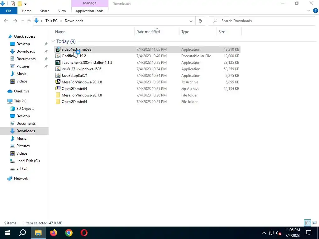
Task: Open recent locations dropdown arrow
Action: click(x=22, y=21)
